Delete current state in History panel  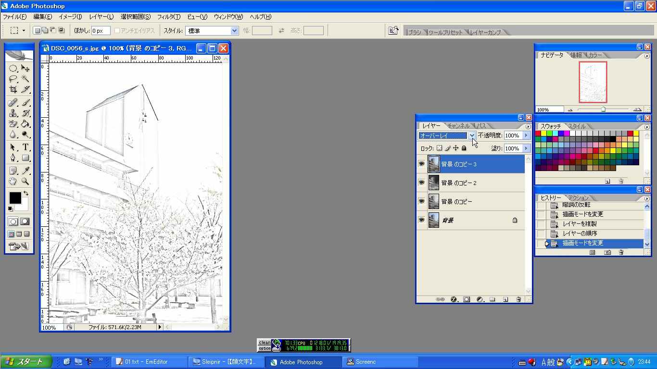pyautogui.click(x=621, y=252)
